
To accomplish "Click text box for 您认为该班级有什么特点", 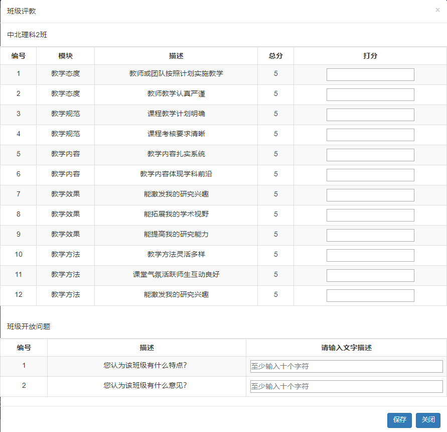I will [x=346, y=366].
